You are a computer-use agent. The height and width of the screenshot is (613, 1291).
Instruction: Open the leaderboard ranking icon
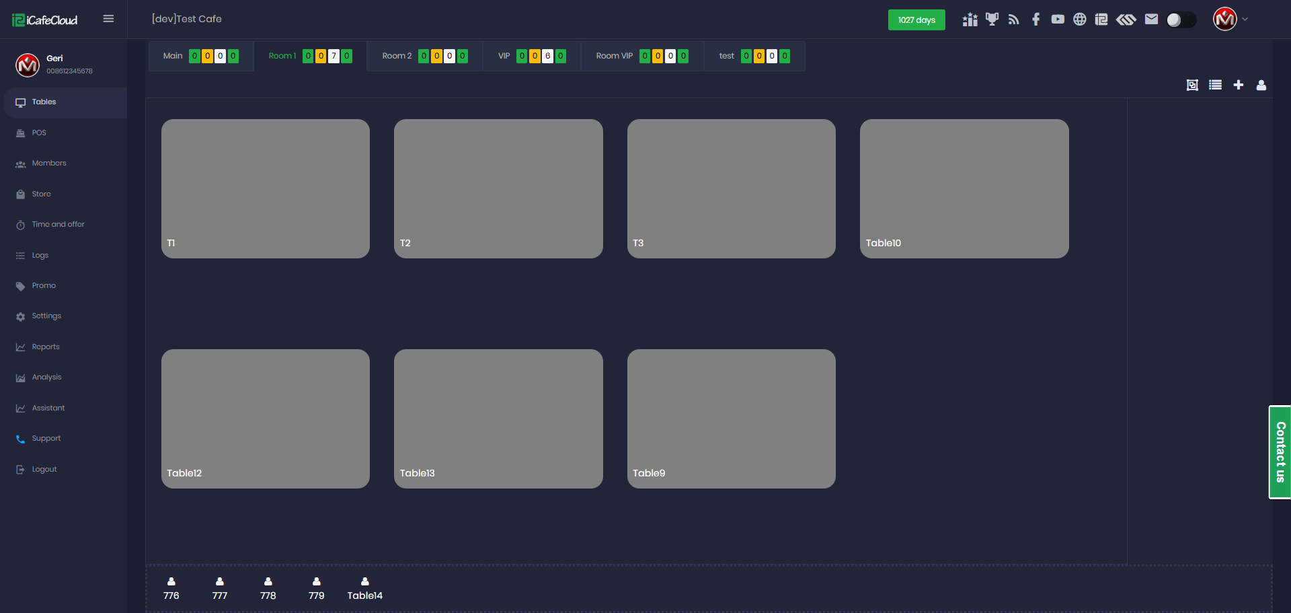(x=970, y=20)
